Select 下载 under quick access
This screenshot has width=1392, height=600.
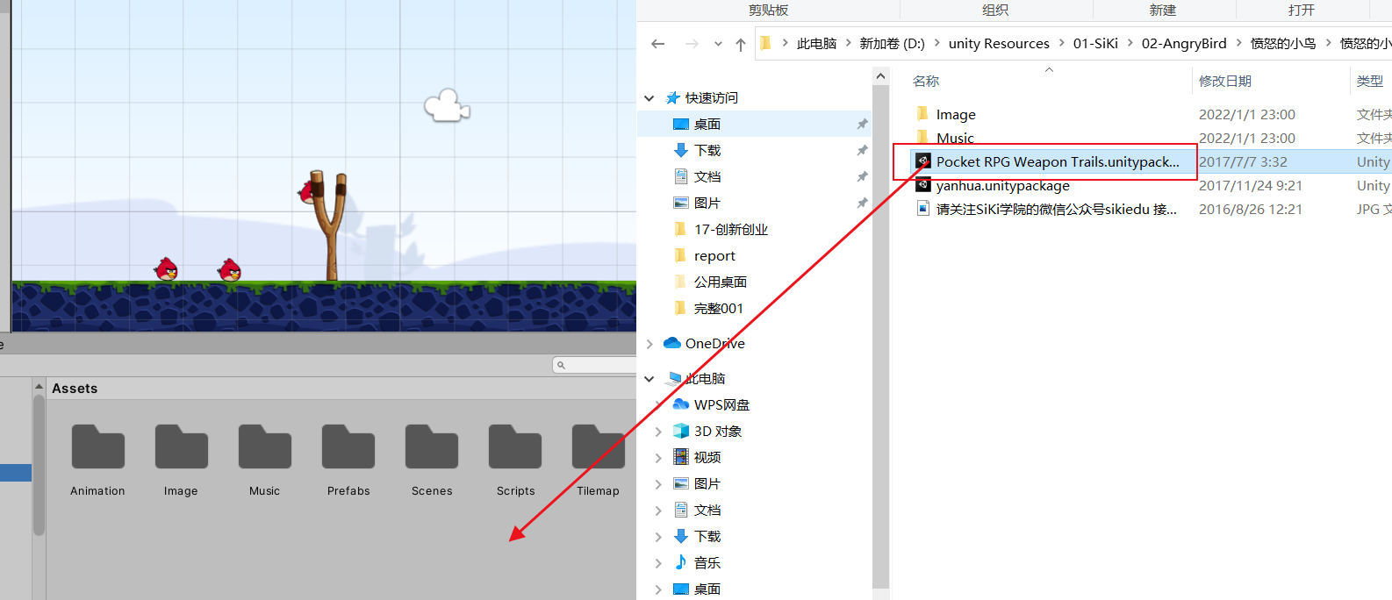707,151
